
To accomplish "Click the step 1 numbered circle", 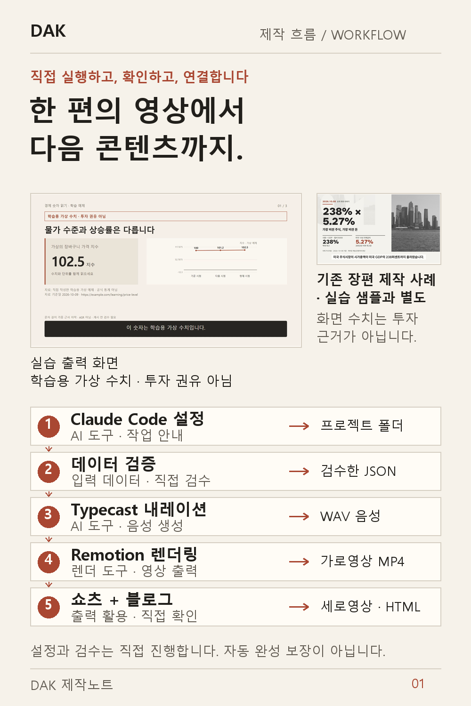I will click(49, 426).
